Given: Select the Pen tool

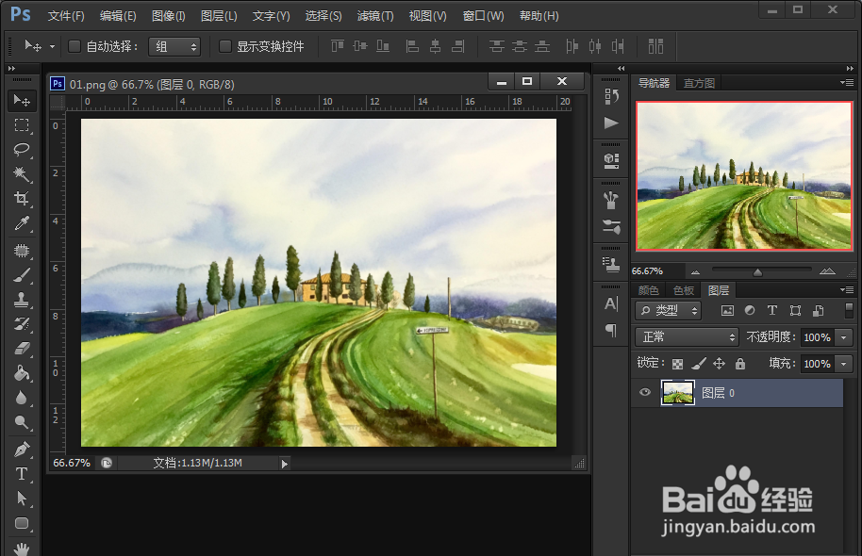Looking at the screenshot, I should 22,450.
